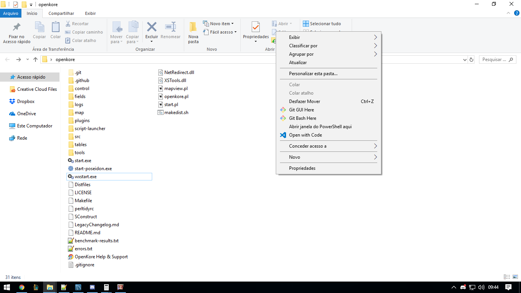Image resolution: width=521 pixels, height=293 pixels.
Task: Switch to the Exibir ribbon tab
Action: [x=90, y=13]
